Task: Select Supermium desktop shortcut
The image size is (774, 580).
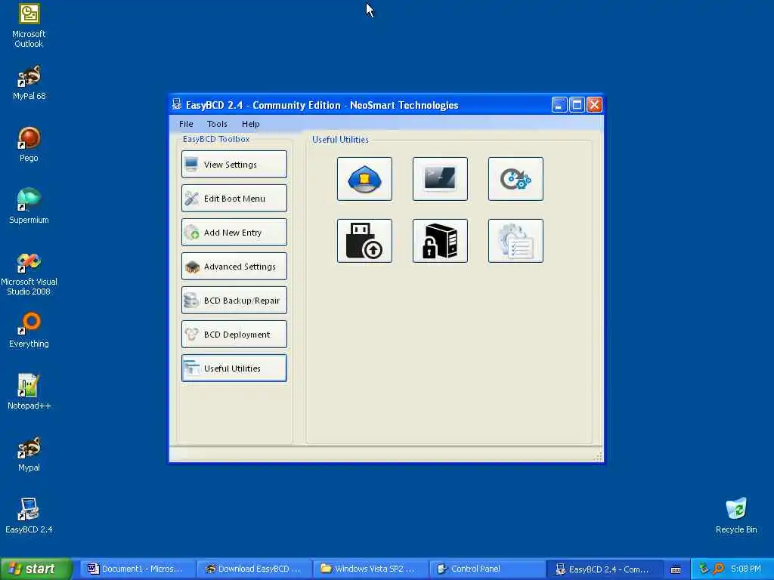Action: click(29, 207)
